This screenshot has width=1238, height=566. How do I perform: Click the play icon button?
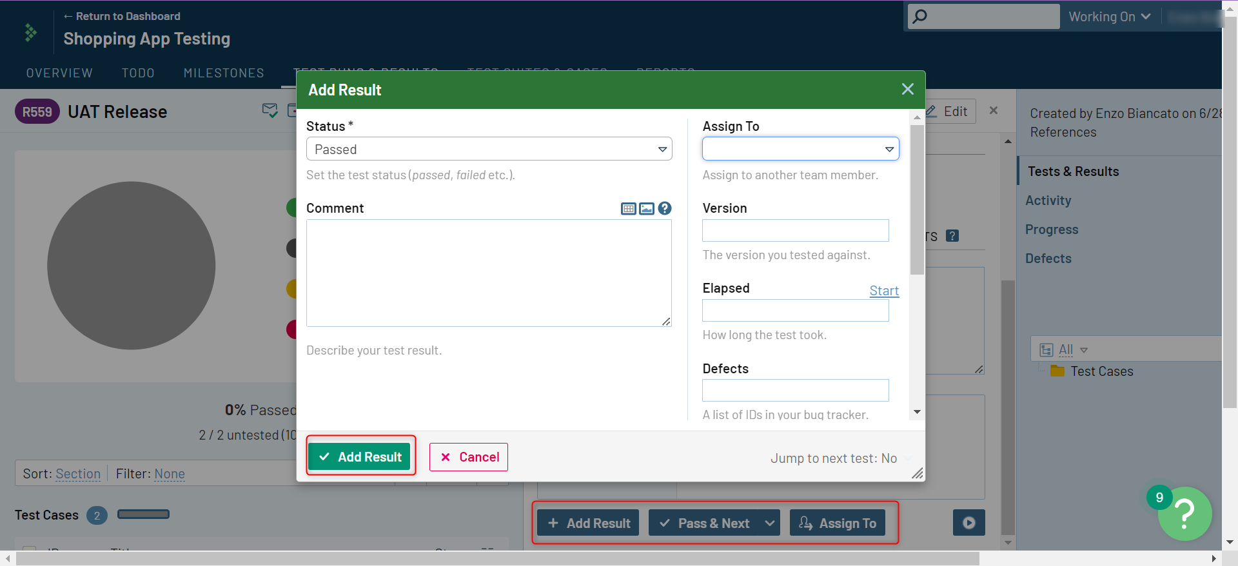tap(968, 523)
